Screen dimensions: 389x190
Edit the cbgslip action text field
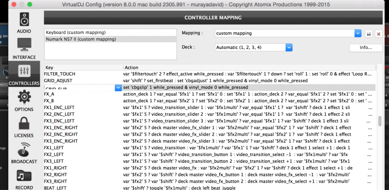click(x=249, y=87)
